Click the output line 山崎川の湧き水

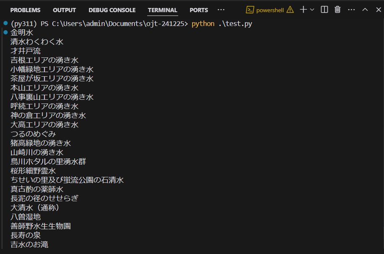pos(37,152)
